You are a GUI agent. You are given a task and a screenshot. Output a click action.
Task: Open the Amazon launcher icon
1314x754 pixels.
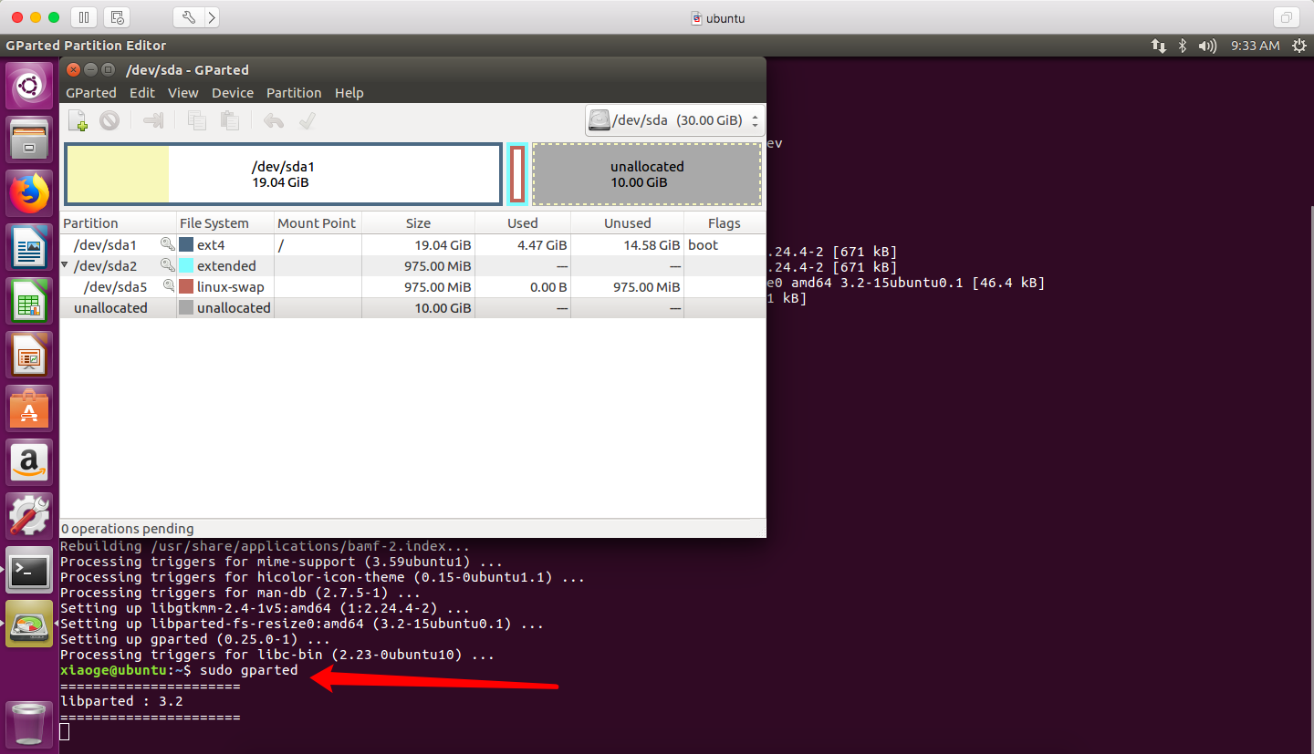coord(29,462)
